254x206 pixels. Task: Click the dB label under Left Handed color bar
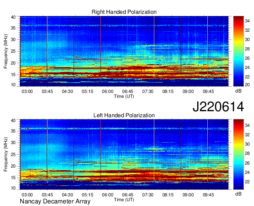[x=238, y=194]
